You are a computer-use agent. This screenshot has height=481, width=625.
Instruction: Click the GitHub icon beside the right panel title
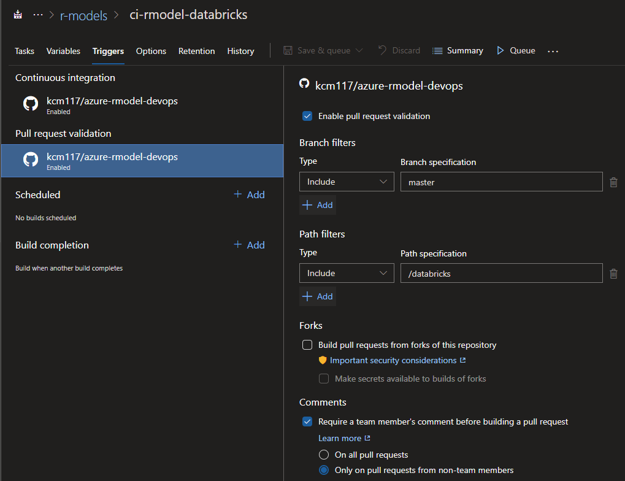tap(304, 83)
